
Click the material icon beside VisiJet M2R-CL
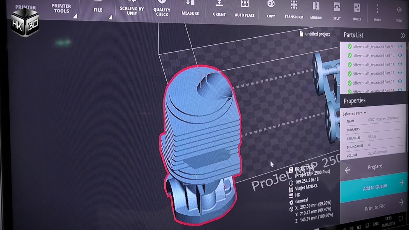(x=291, y=189)
